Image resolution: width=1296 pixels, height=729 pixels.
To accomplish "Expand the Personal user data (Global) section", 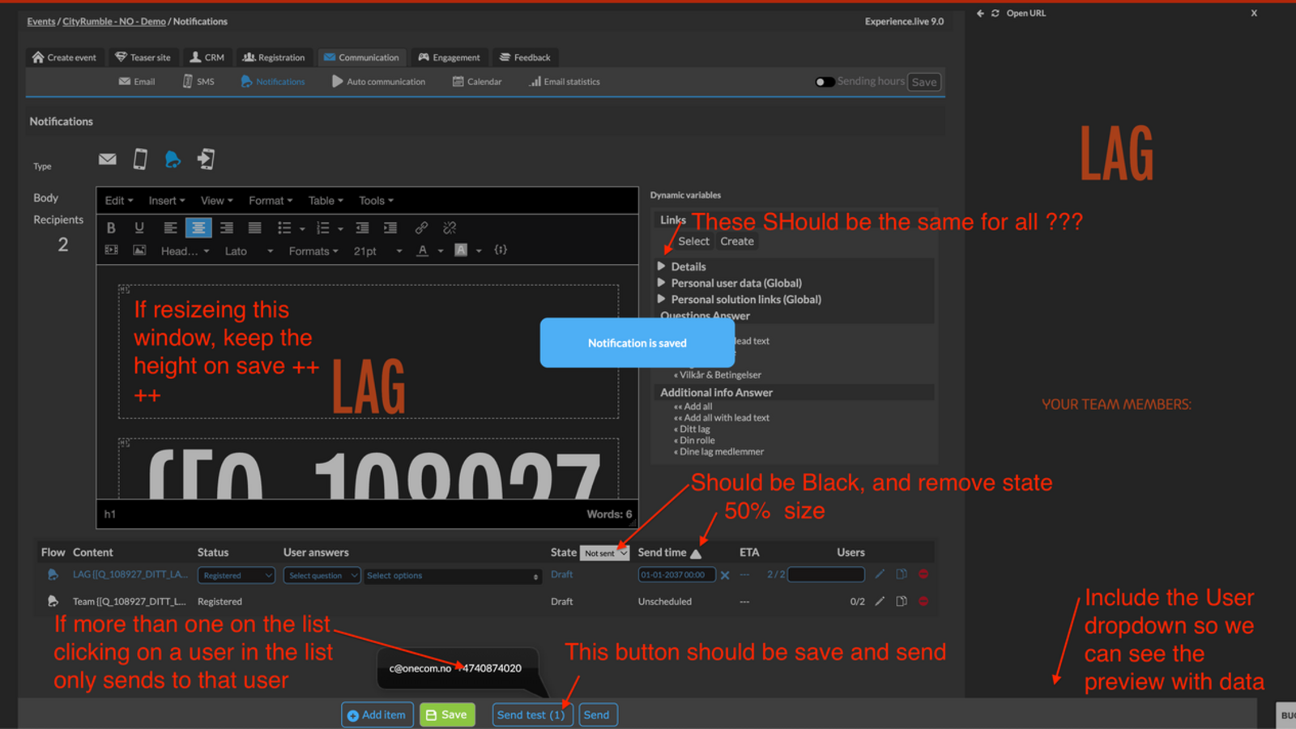I will pyautogui.click(x=735, y=283).
